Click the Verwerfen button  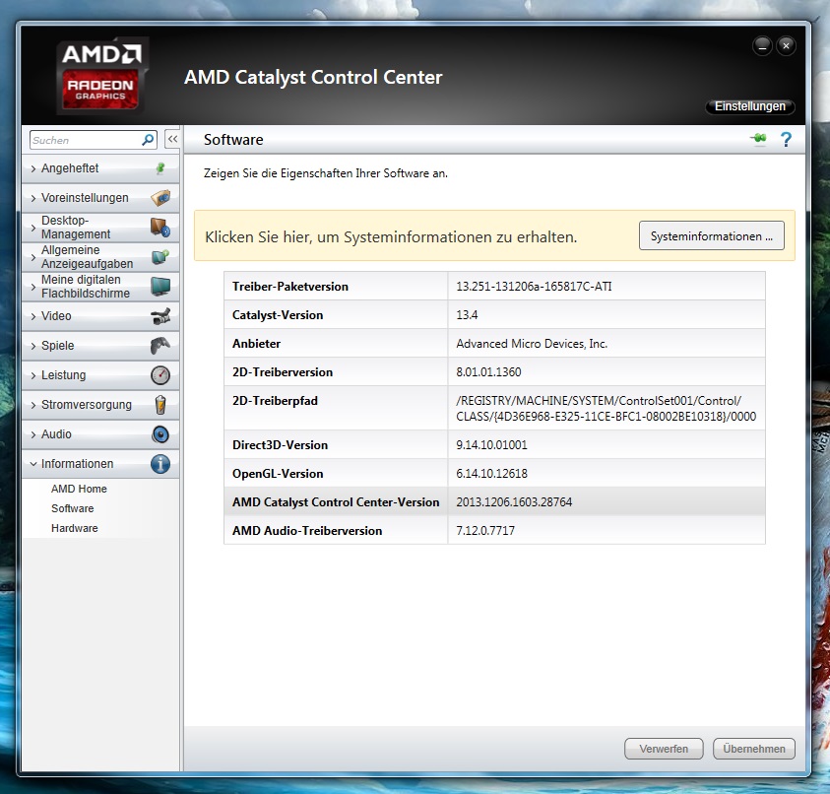(664, 749)
